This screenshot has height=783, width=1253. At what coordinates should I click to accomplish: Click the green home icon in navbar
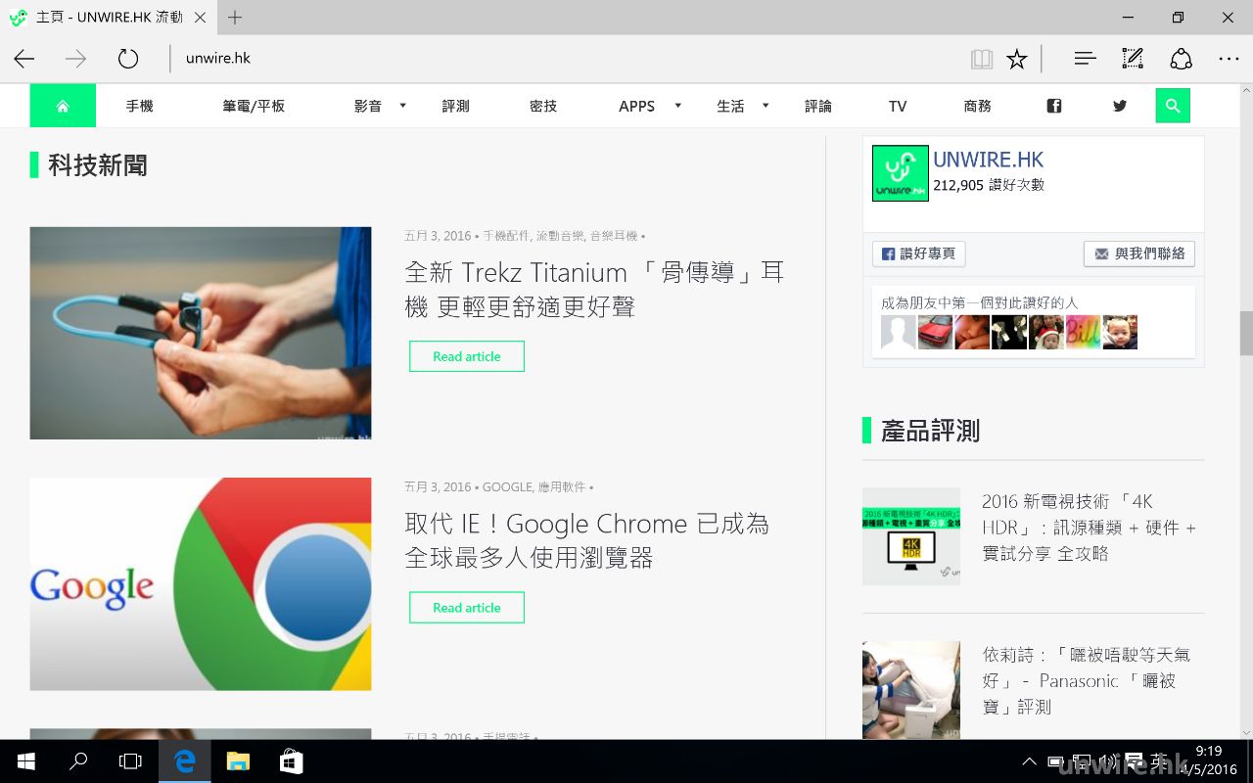[63, 106]
